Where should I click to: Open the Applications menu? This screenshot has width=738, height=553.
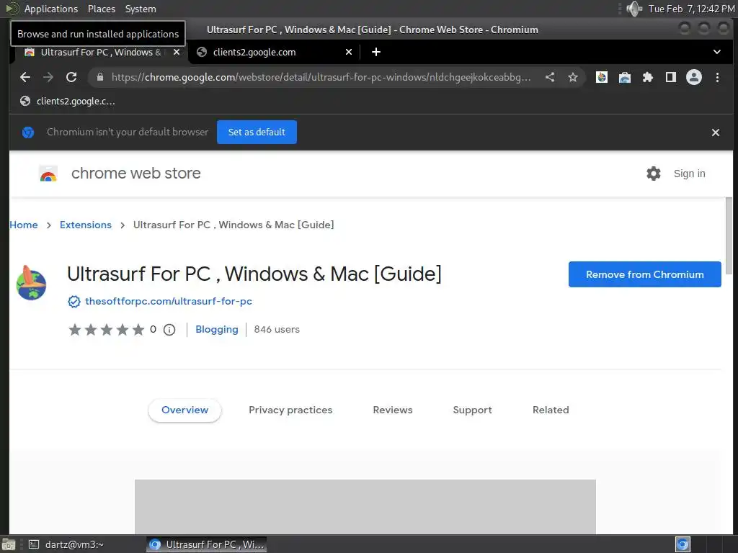pyautogui.click(x=51, y=9)
